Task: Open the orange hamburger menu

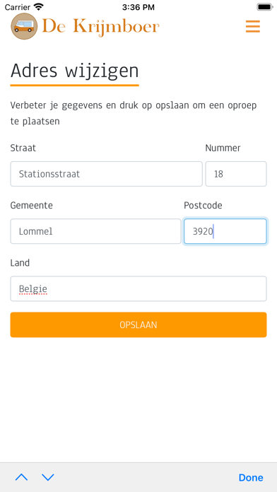Action: click(252, 26)
